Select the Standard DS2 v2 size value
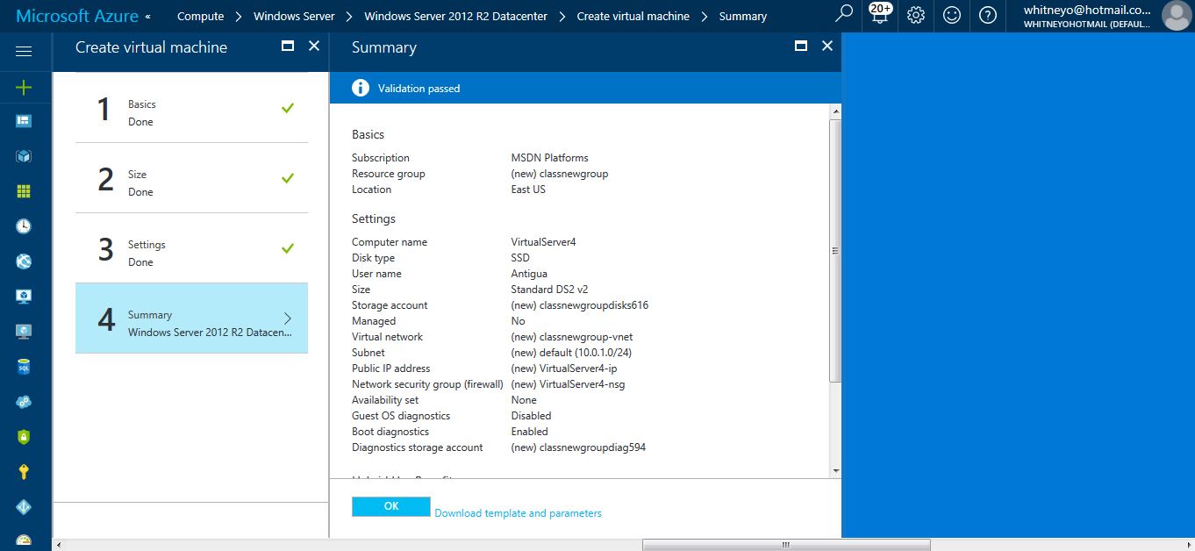Image resolution: width=1195 pixels, height=551 pixels. coord(549,290)
